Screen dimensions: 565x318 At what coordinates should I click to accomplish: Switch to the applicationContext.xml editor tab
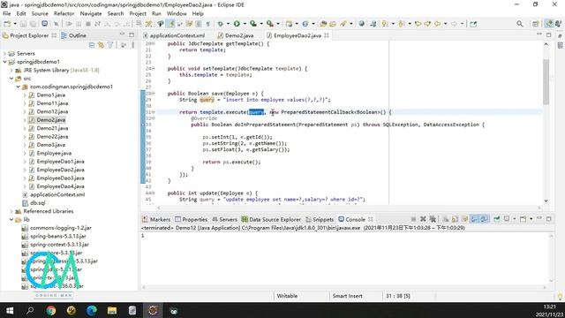[x=174, y=35]
